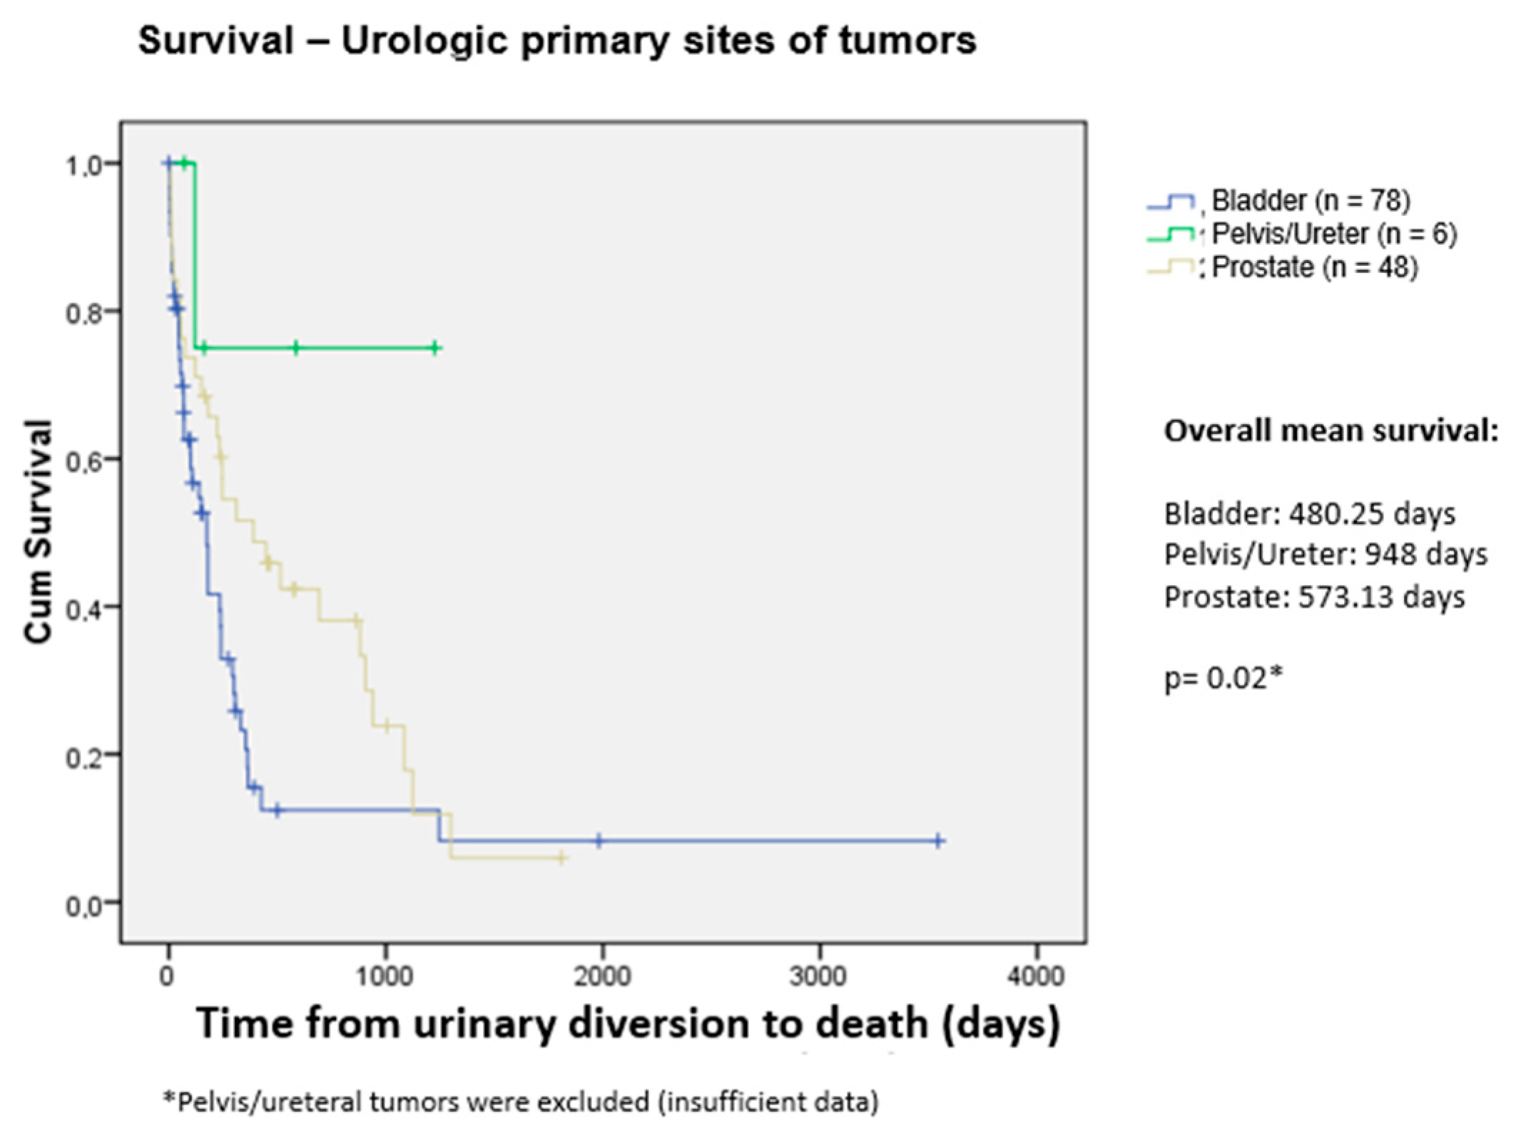Viewport: 1516px width, 1137px height.
Task: Click the tan Prostate legend line icon
Action: (x=1171, y=269)
